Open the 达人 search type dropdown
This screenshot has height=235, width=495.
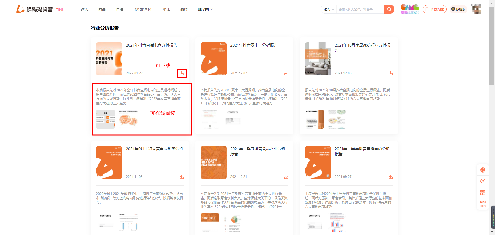point(329,9)
